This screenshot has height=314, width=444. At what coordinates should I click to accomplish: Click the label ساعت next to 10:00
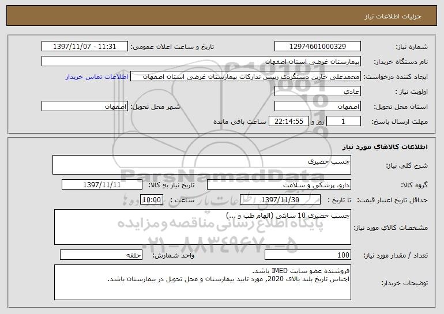182,200
